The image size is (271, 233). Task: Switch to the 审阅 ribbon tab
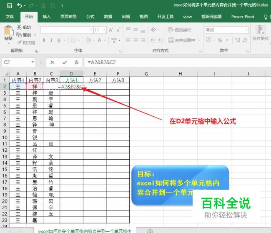tap(126, 17)
